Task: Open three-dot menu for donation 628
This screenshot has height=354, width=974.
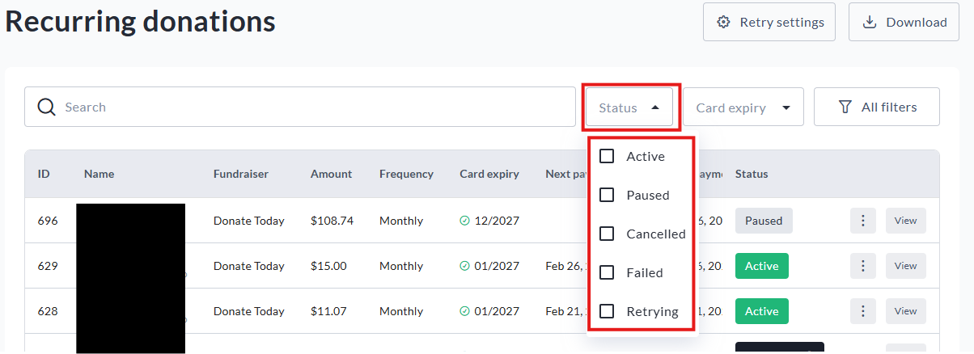Action: coord(862,311)
